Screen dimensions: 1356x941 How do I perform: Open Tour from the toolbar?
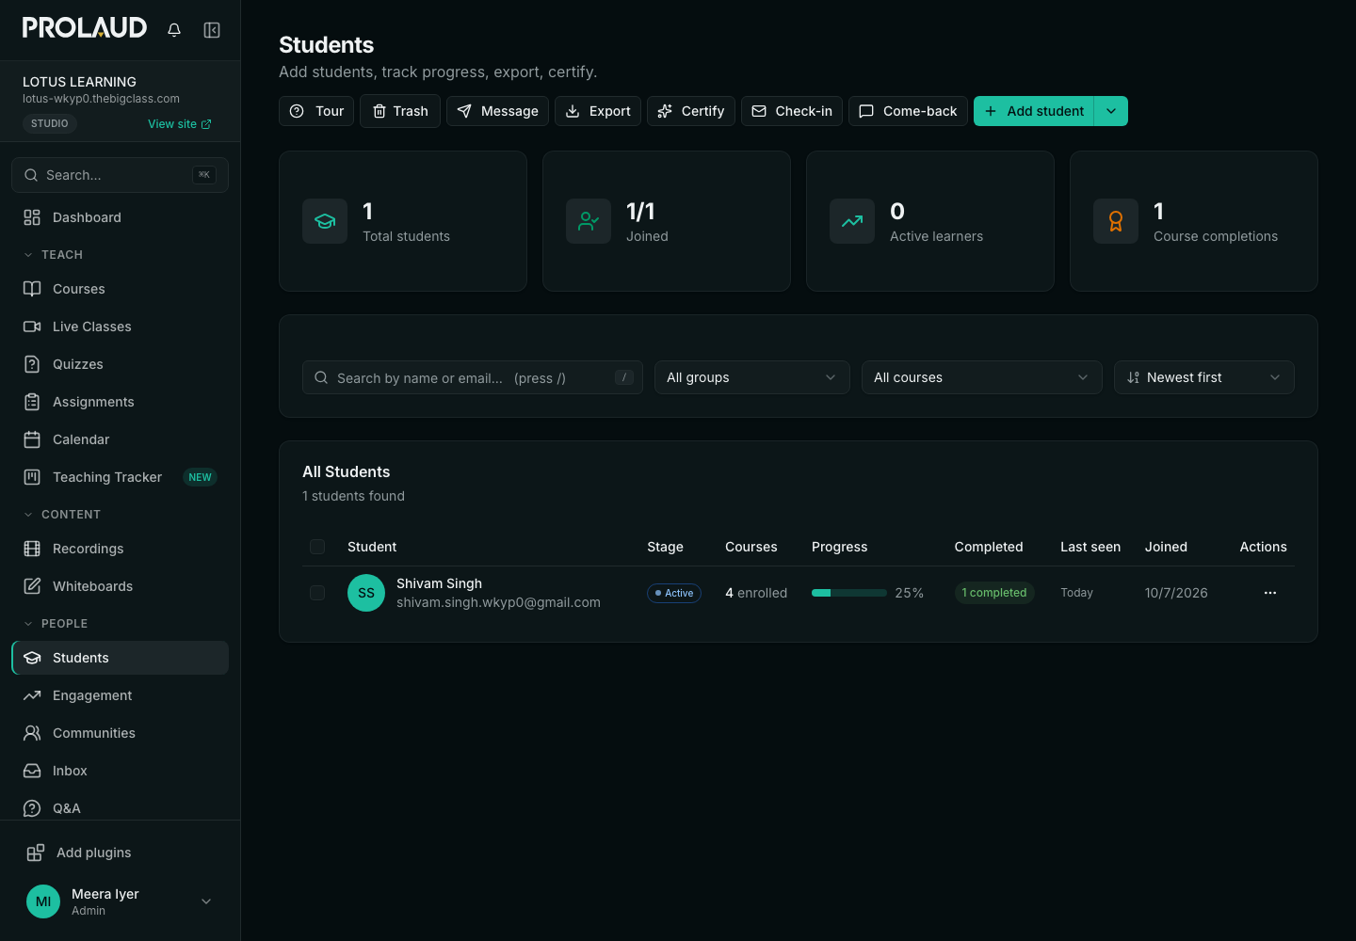(x=316, y=111)
